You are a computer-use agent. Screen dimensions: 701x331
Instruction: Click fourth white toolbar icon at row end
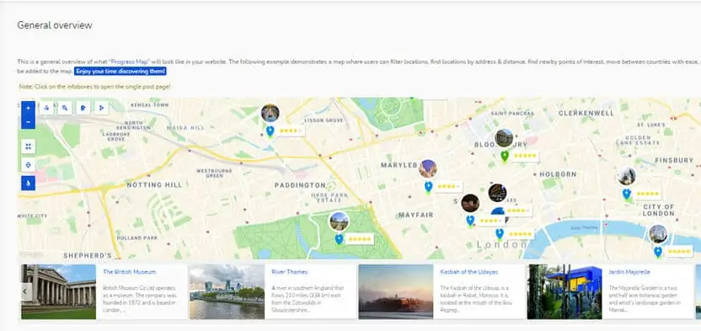coord(101,108)
